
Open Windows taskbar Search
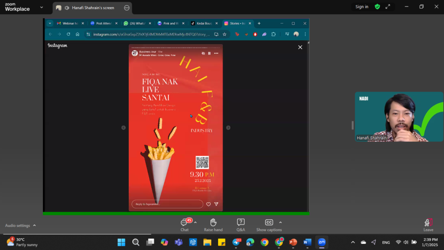tap(136, 242)
